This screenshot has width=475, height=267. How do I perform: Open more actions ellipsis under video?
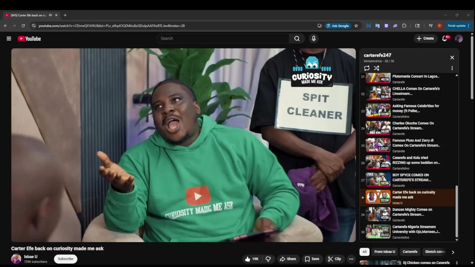click(x=351, y=259)
